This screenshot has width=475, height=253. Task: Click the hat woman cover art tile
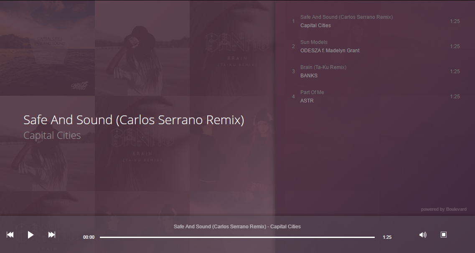point(142,48)
